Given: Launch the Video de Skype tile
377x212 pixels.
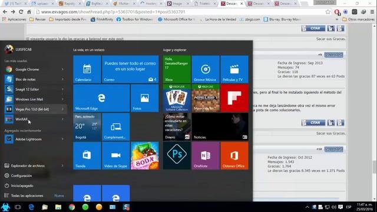Looking at the screenshot, I should 116,155.
